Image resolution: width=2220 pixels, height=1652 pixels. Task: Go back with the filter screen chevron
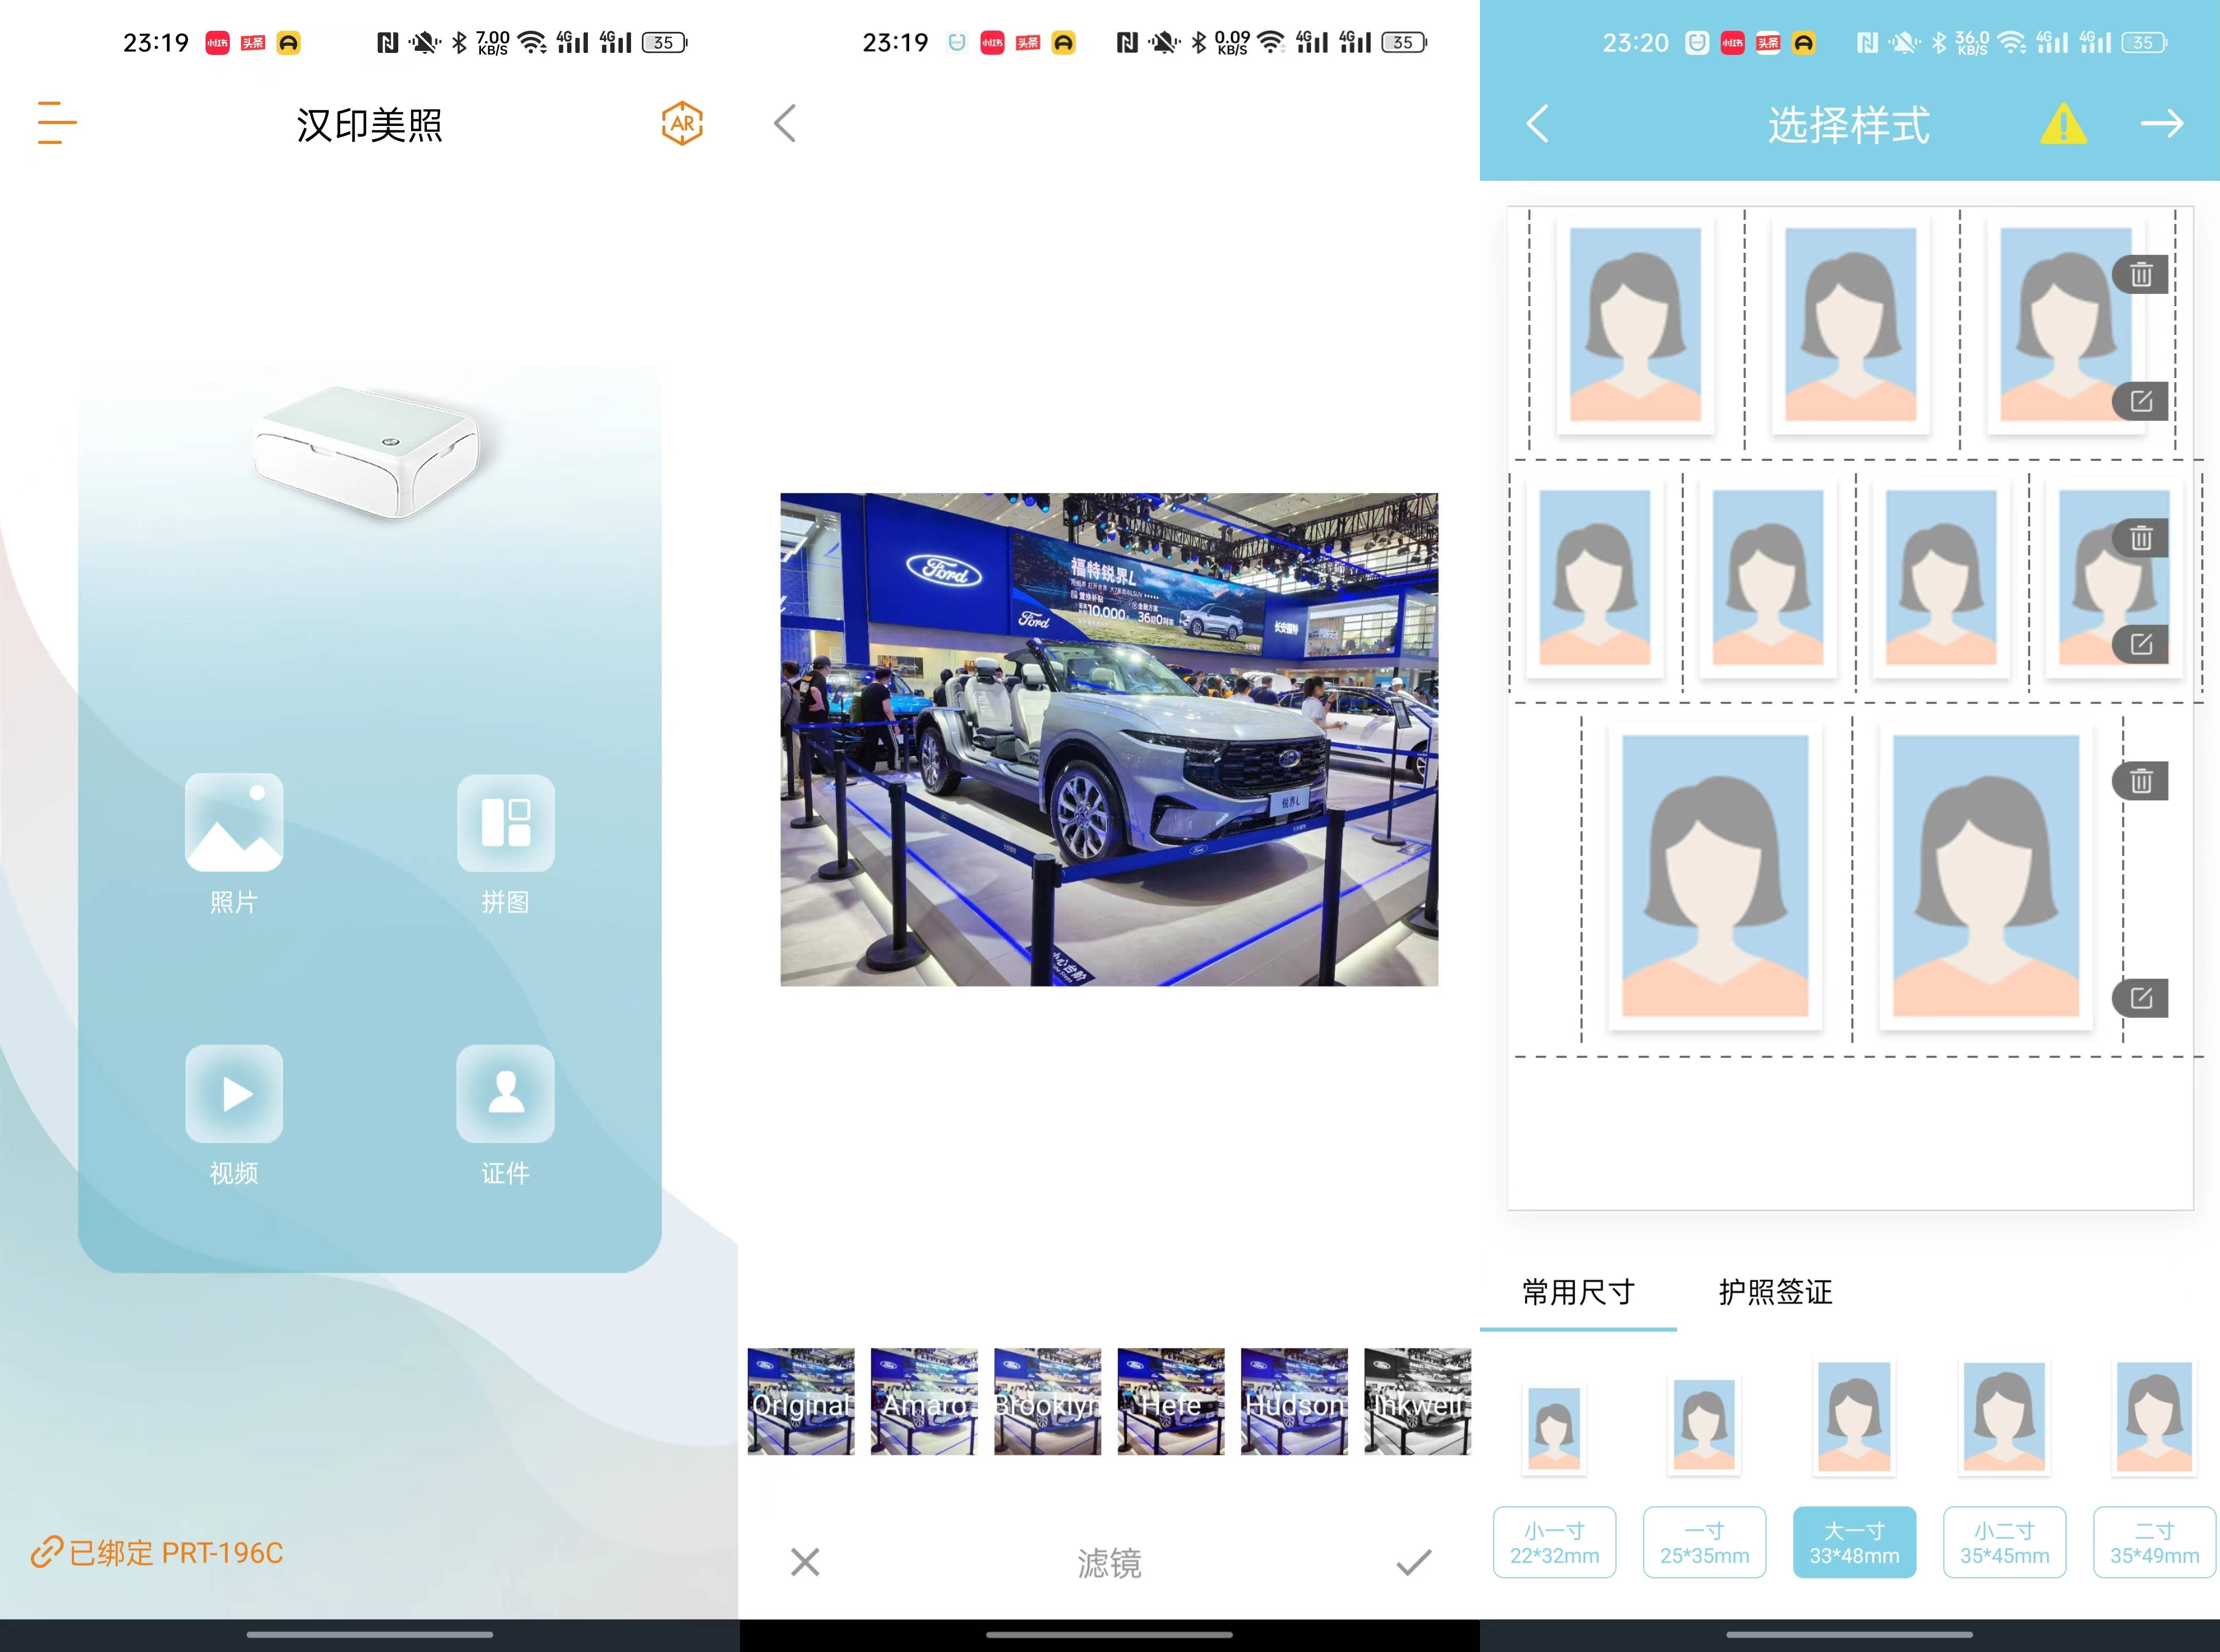tap(785, 123)
